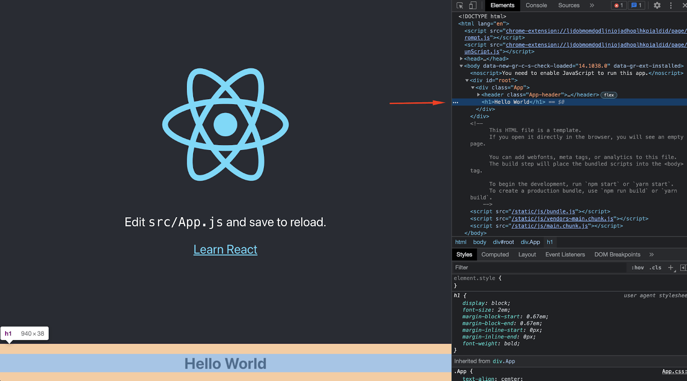Open the DevTools three-dot menu
Screen dimensions: 687x381
[x=671, y=6]
